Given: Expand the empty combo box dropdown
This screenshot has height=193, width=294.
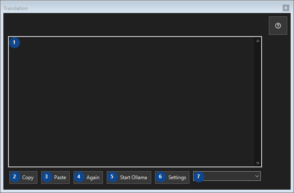Looking at the screenshot, I should 227,176.
